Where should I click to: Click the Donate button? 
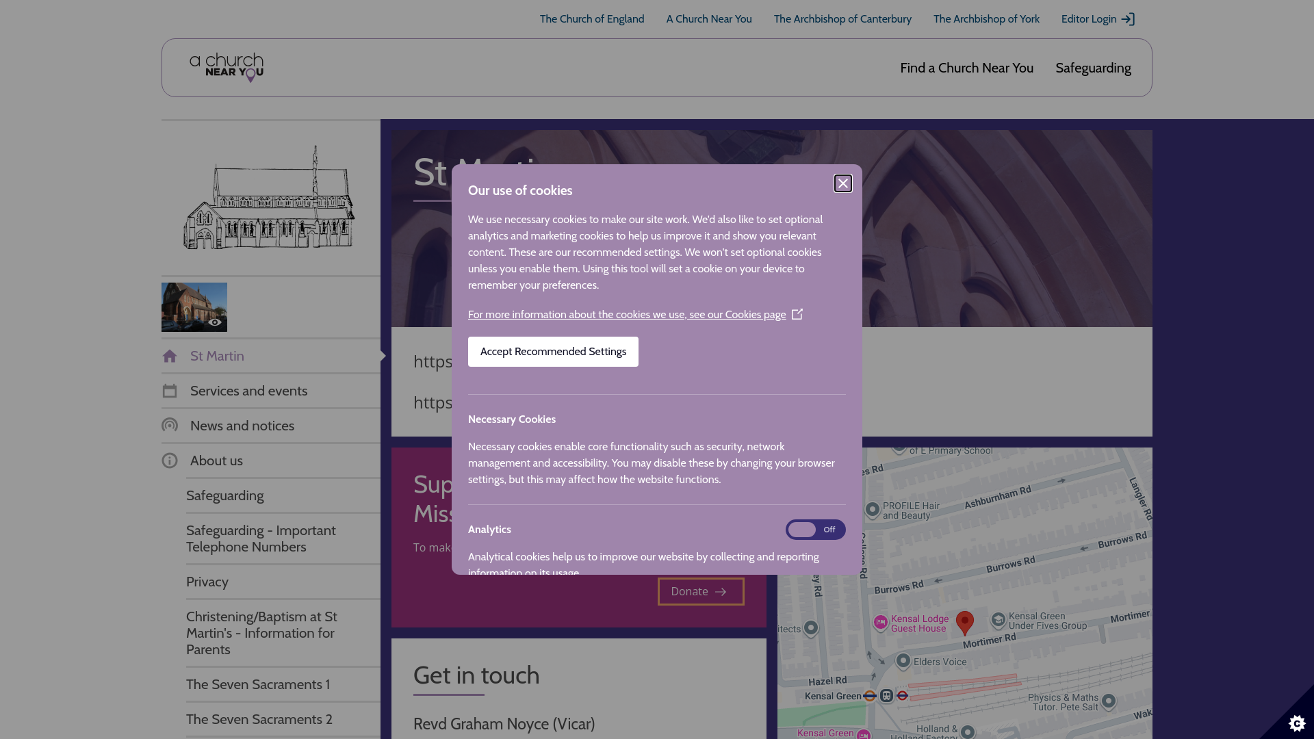701,592
